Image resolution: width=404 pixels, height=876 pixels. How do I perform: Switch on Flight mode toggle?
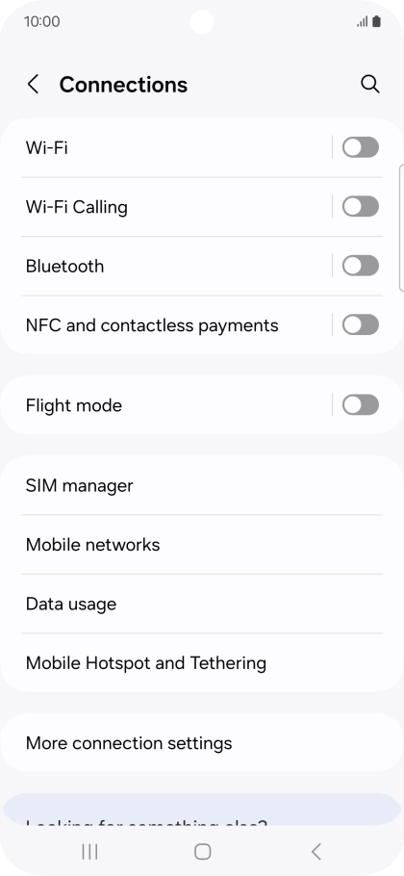click(x=361, y=405)
